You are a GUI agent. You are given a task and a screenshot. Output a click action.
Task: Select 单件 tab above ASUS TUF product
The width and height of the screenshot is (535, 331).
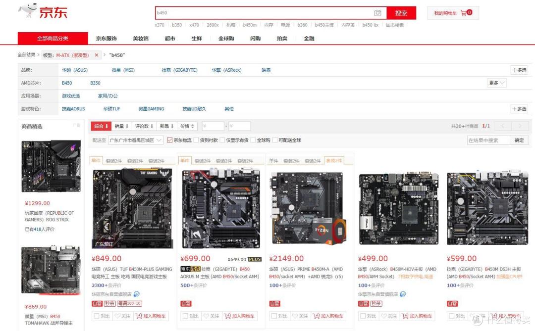click(96, 161)
